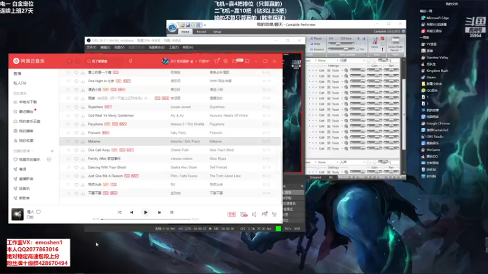Image resolution: width=488 pixels, height=274 pixels.
Task: Click the Cantabile panic exclamation icon
Action: point(382,49)
